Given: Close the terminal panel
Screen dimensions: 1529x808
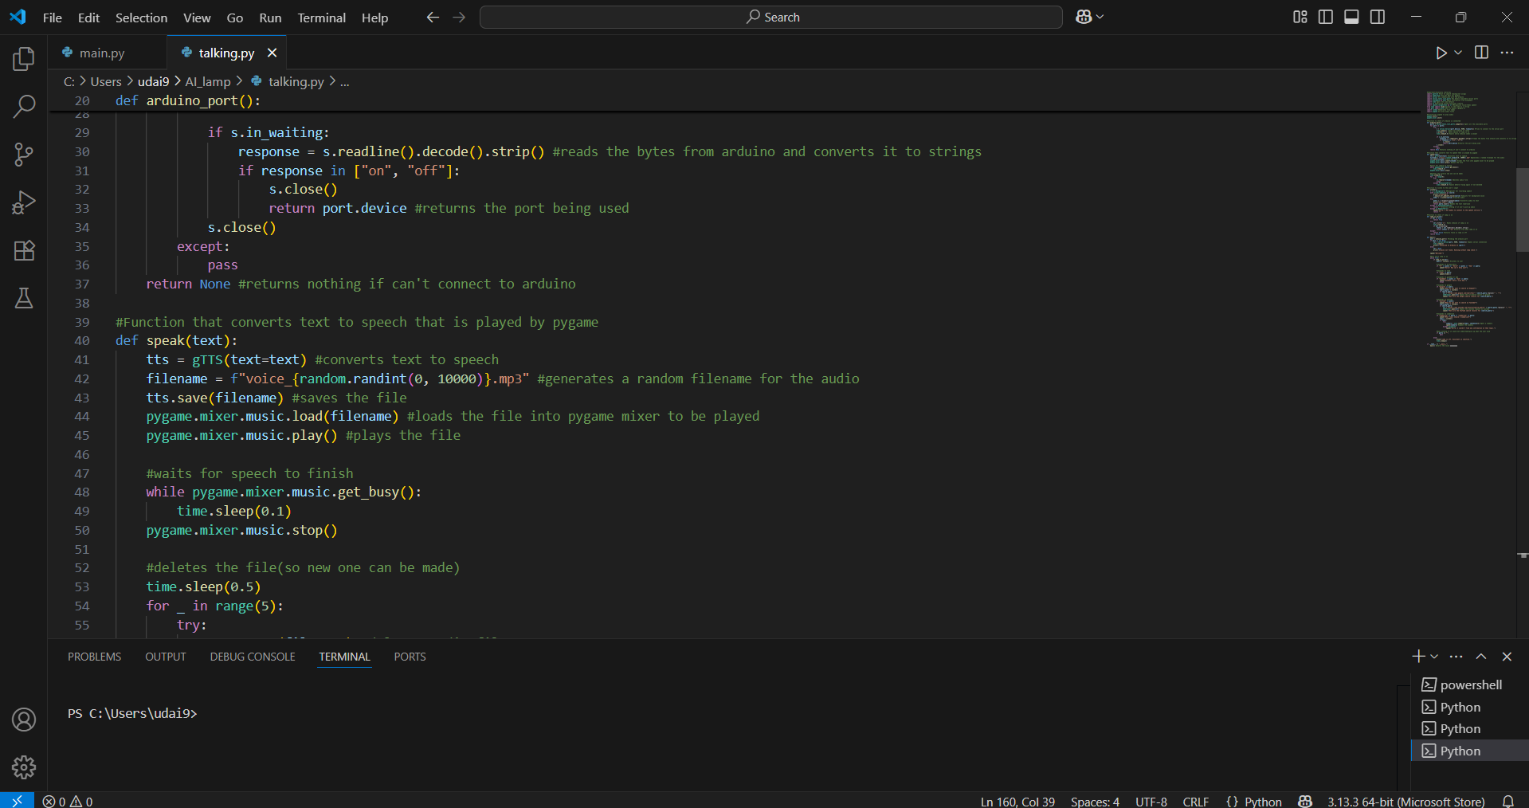Looking at the screenshot, I should point(1507,656).
